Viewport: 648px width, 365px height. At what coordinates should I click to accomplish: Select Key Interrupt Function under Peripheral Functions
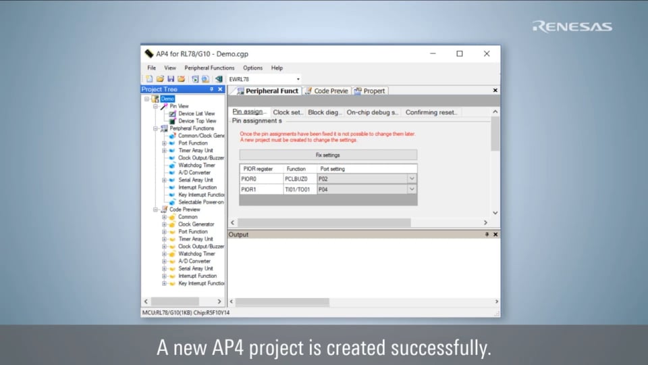201,195
